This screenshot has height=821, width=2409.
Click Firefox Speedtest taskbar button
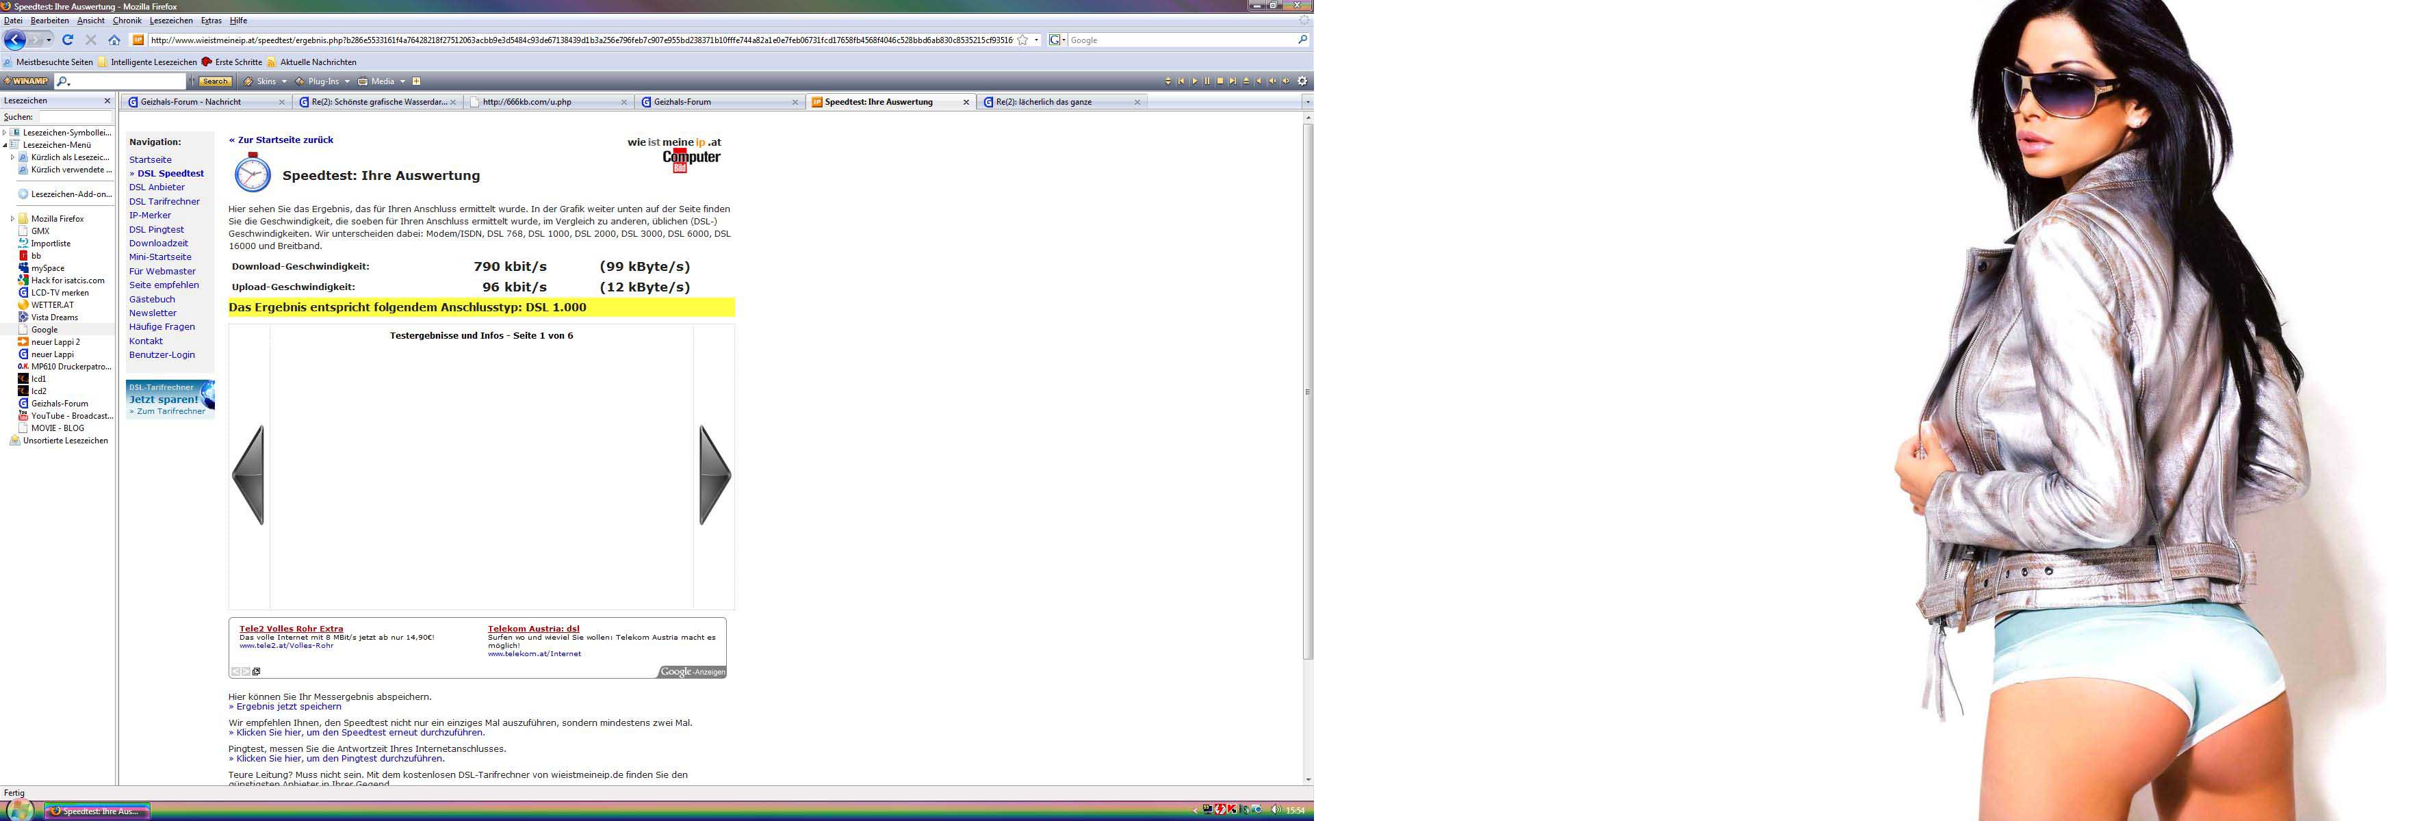[x=98, y=811]
